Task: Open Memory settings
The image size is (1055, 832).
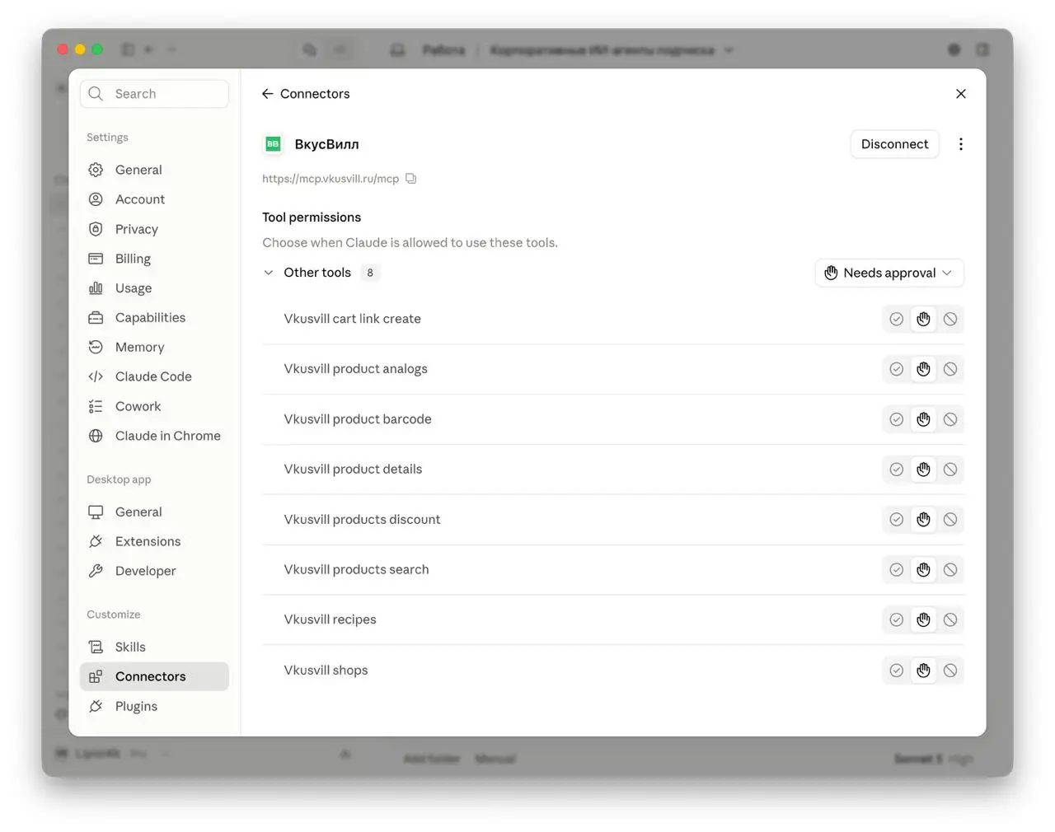Action: click(x=154, y=348)
